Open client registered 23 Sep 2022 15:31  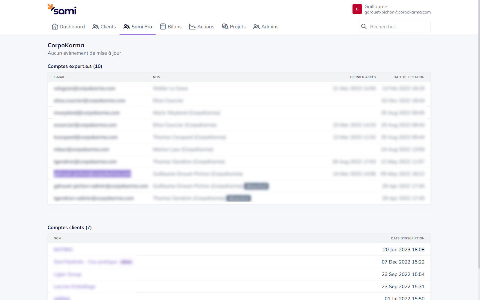pyautogui.click(x=74, y=287)
